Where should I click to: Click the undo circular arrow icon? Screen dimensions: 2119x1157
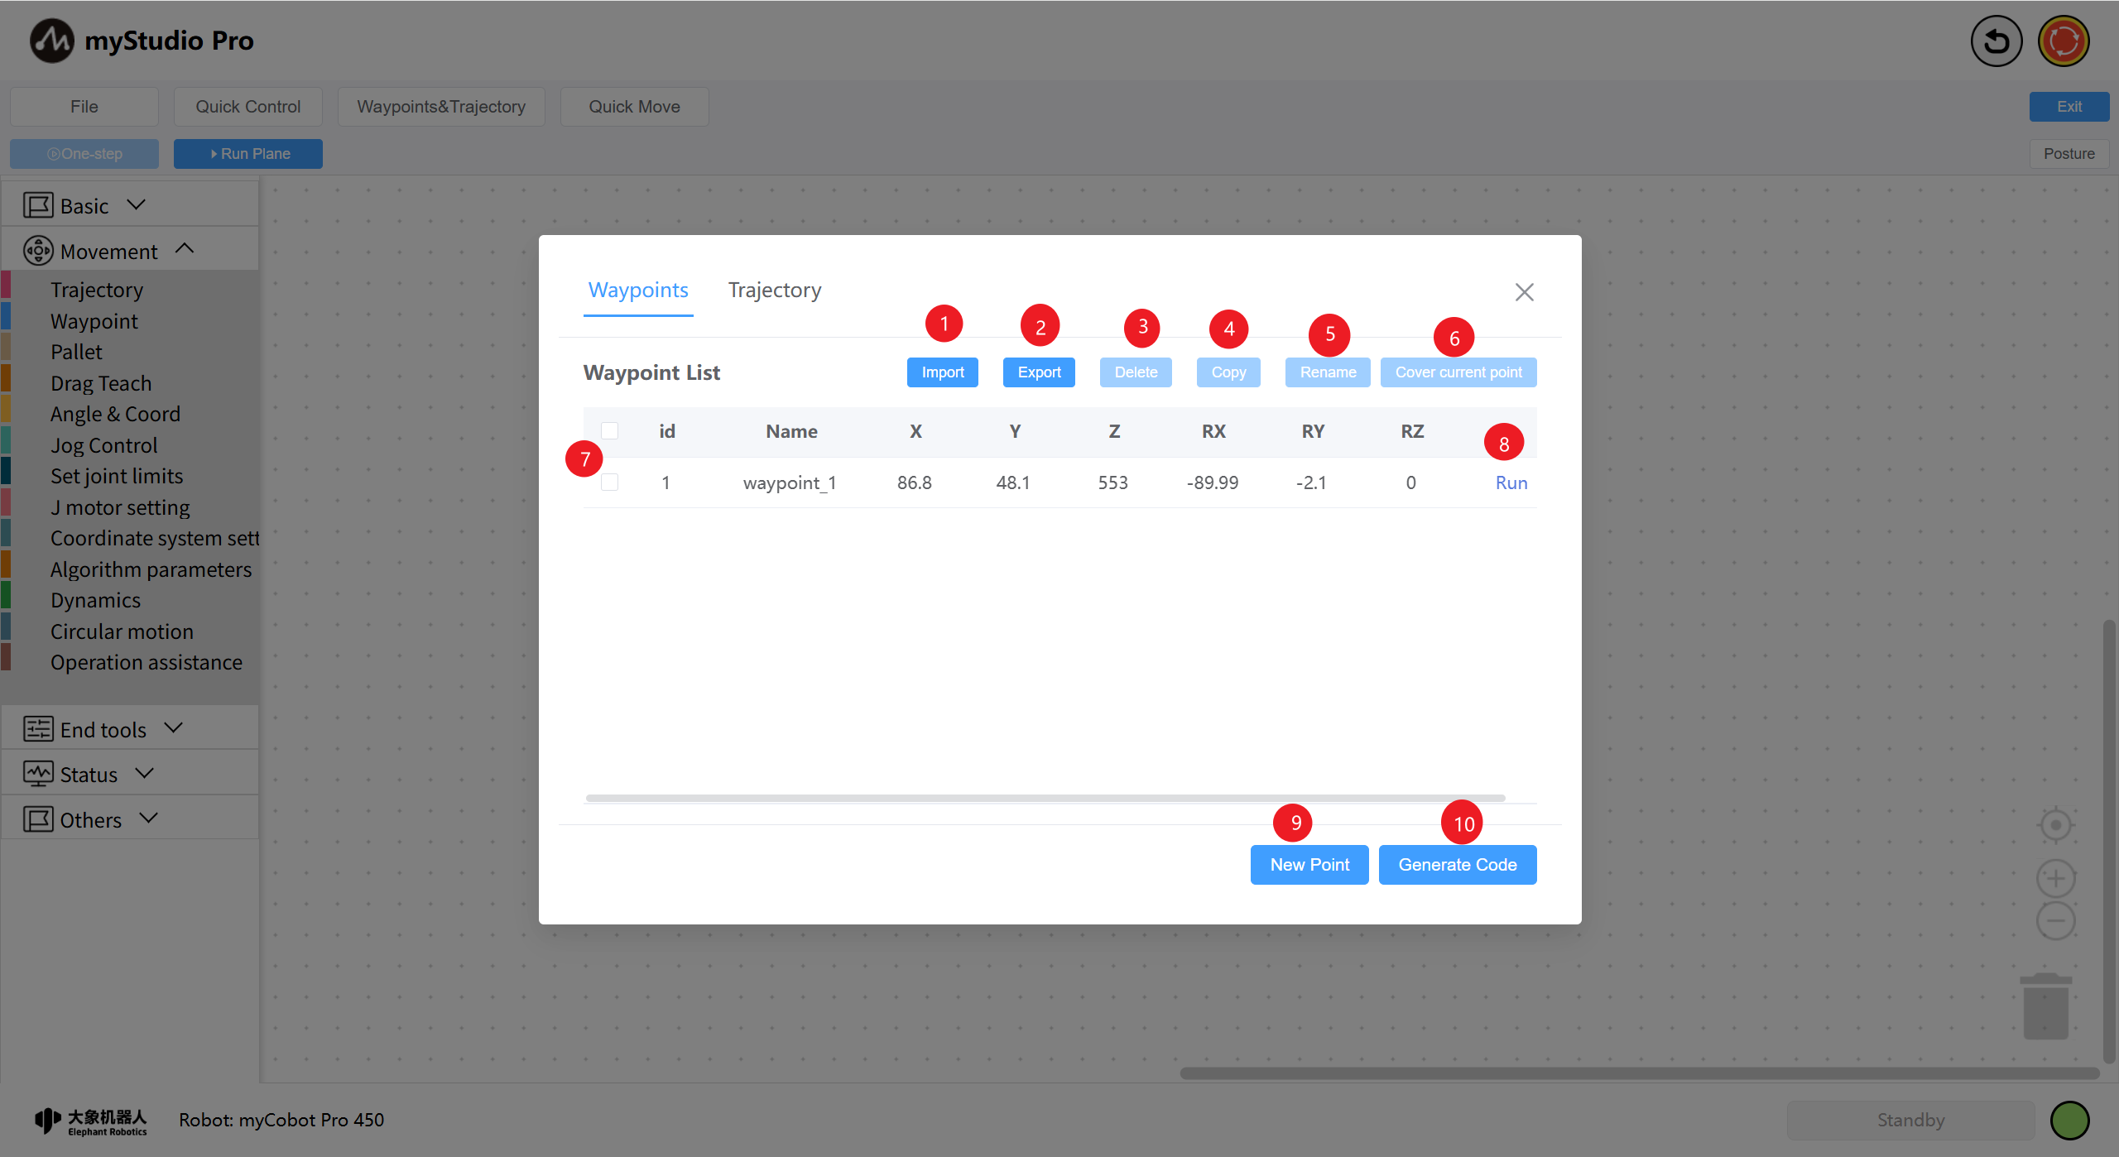pos(1996,41)
